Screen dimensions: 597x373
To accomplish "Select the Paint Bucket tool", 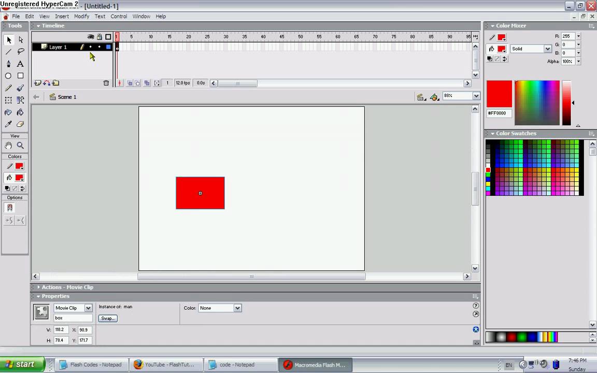I will click(x=21, y=112).
